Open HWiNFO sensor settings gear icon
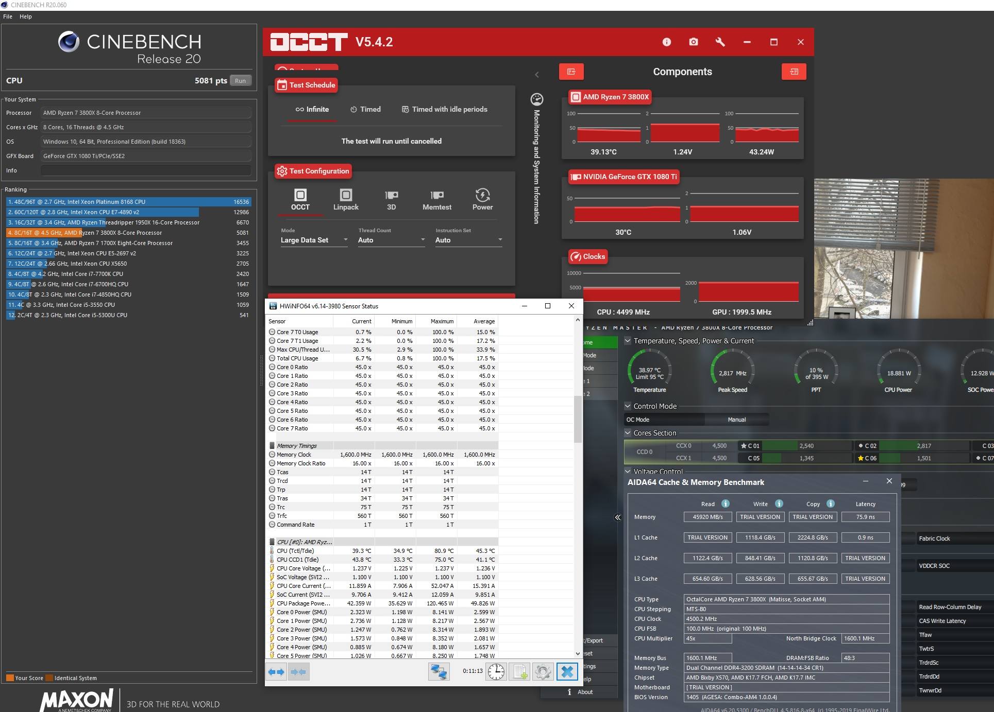994x712 pixels. [543, 672]
